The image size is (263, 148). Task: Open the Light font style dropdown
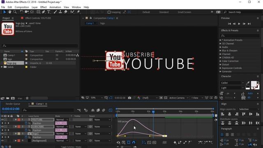[232, 88]
